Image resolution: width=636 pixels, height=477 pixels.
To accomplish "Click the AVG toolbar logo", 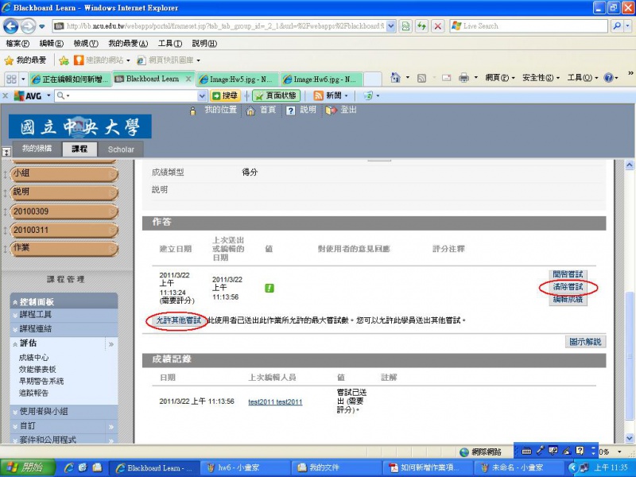I will pos(29,95).
